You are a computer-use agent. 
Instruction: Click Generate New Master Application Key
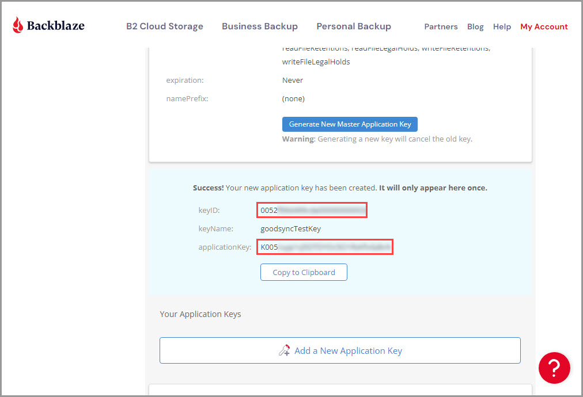point(350,124)
